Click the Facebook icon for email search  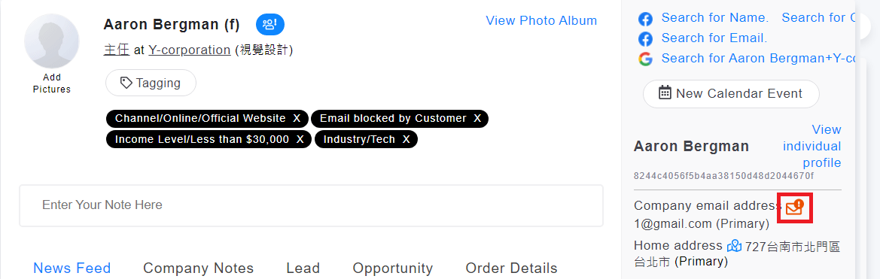tap(645, 38)
